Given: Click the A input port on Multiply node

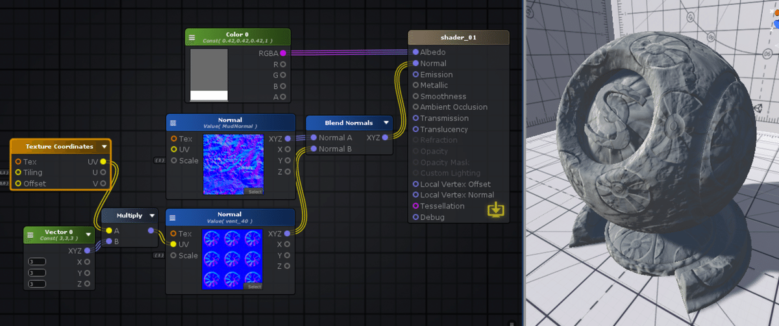Looking at the screenshot, I should pos(108,231).
